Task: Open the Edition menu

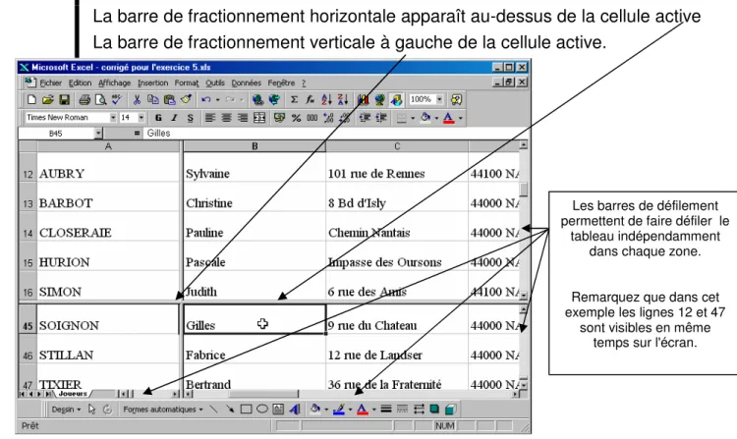Action: (x=80, y=83)
